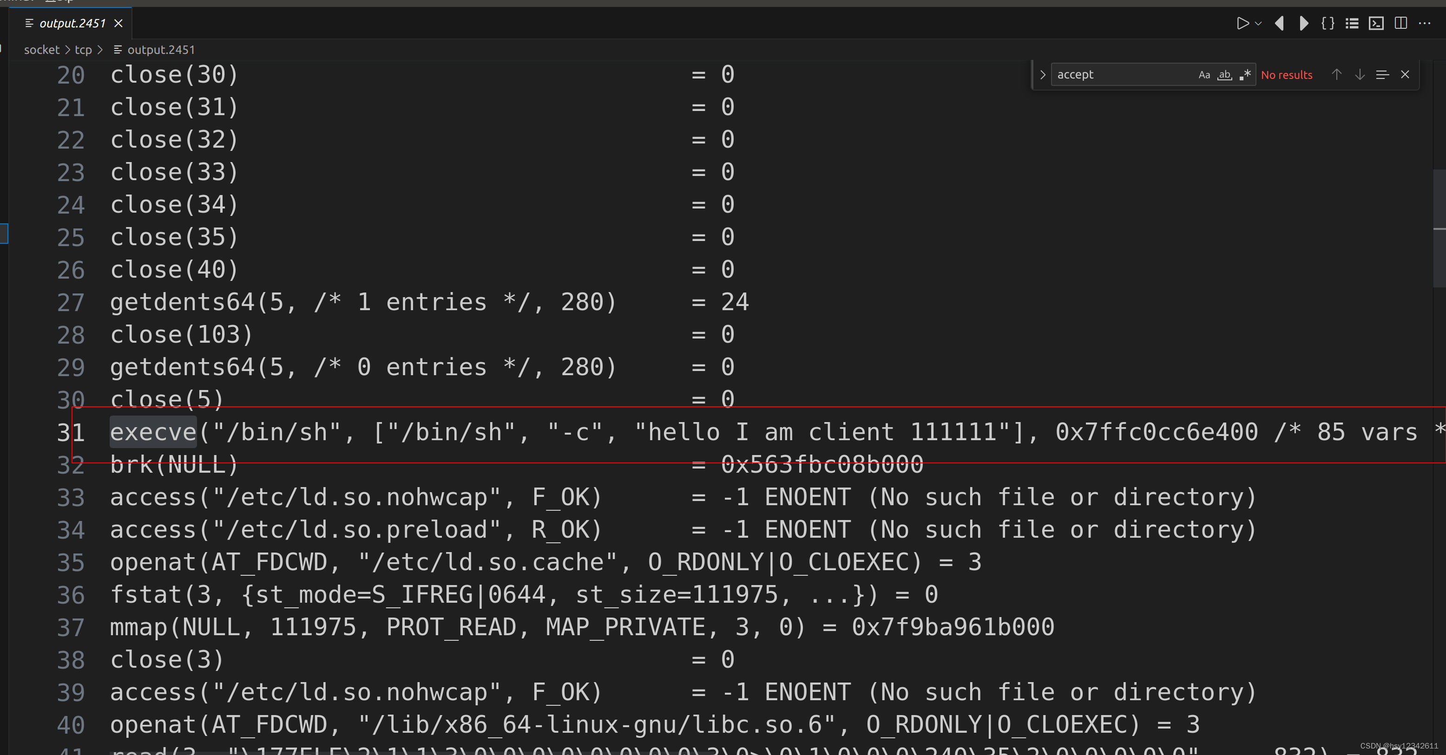The width and height of the screenshot is (1446, 755).
Task: Click the curly braces icon in toolbar
Action: (x=1328, y=24)
